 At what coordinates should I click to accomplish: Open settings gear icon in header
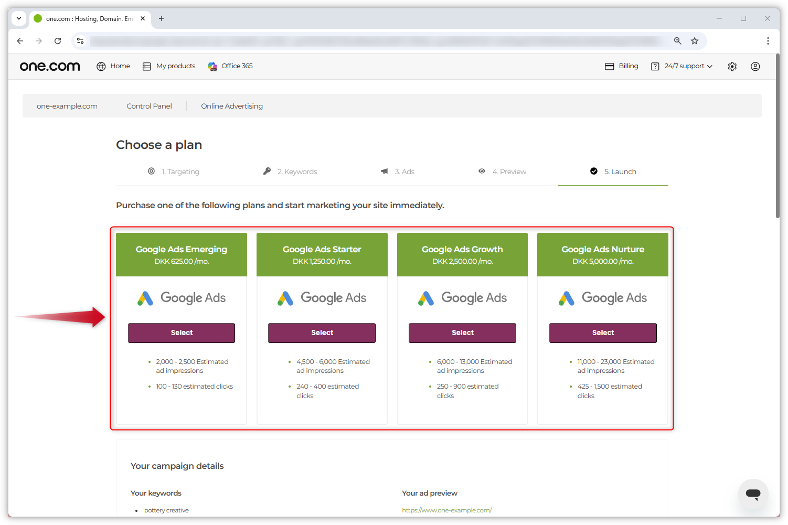coord(732,66)
